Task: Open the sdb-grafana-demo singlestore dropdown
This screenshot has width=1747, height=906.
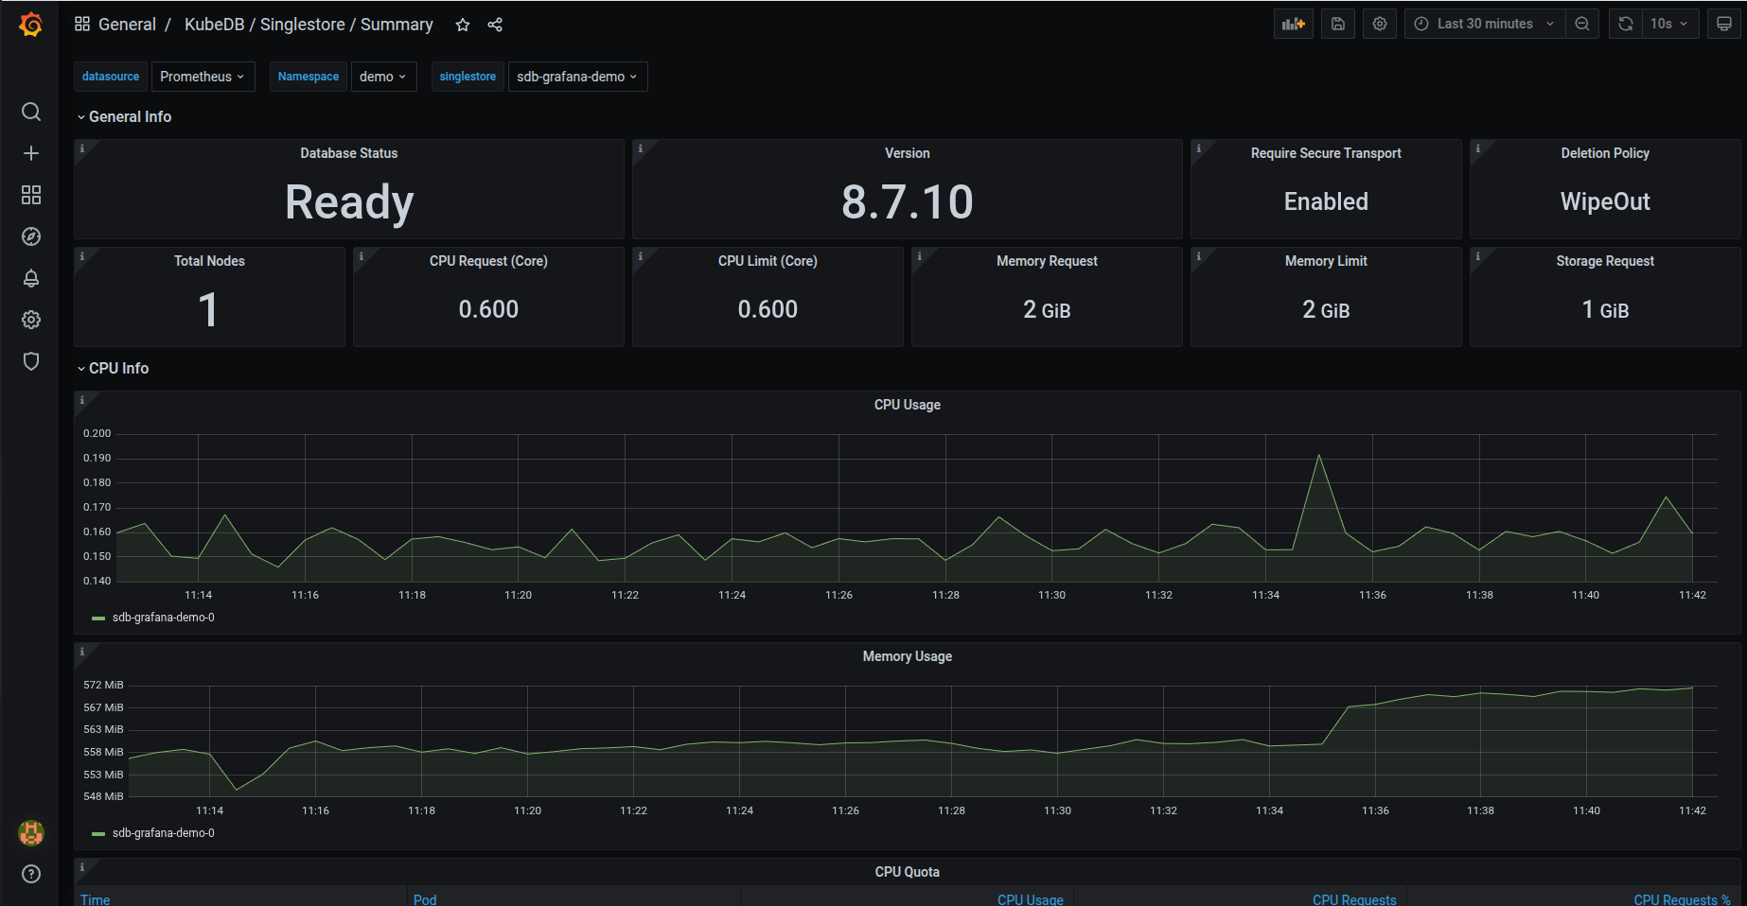Action: click(x=577, y=77)
